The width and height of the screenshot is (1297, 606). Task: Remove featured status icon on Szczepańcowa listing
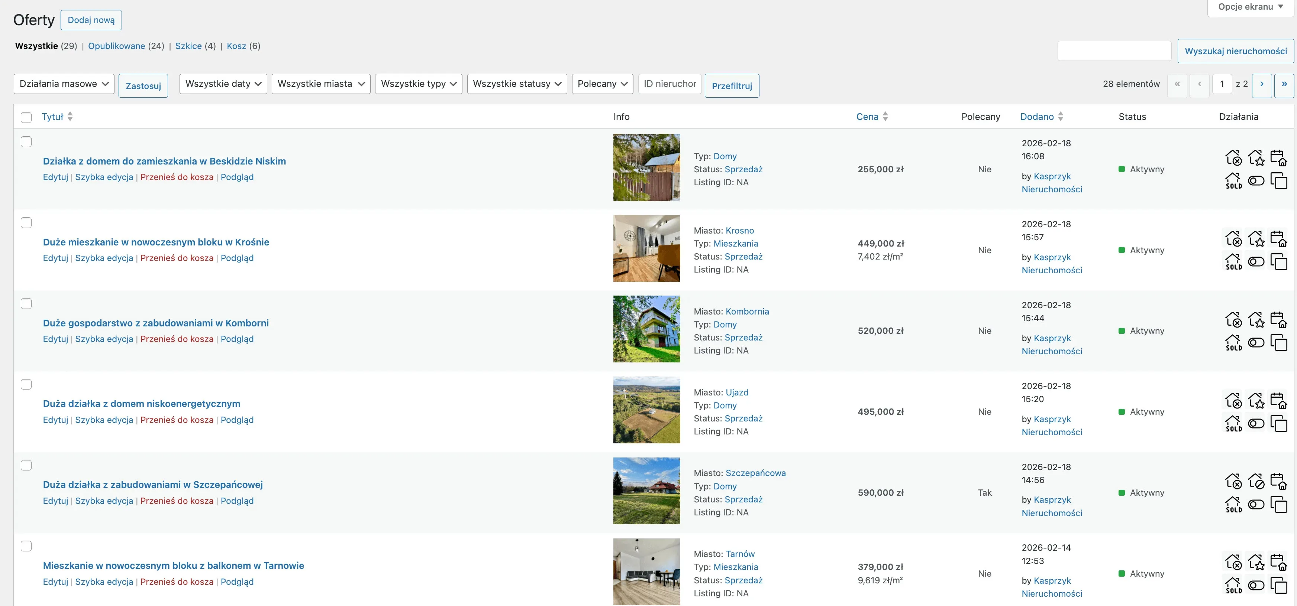click(1256, 481)
